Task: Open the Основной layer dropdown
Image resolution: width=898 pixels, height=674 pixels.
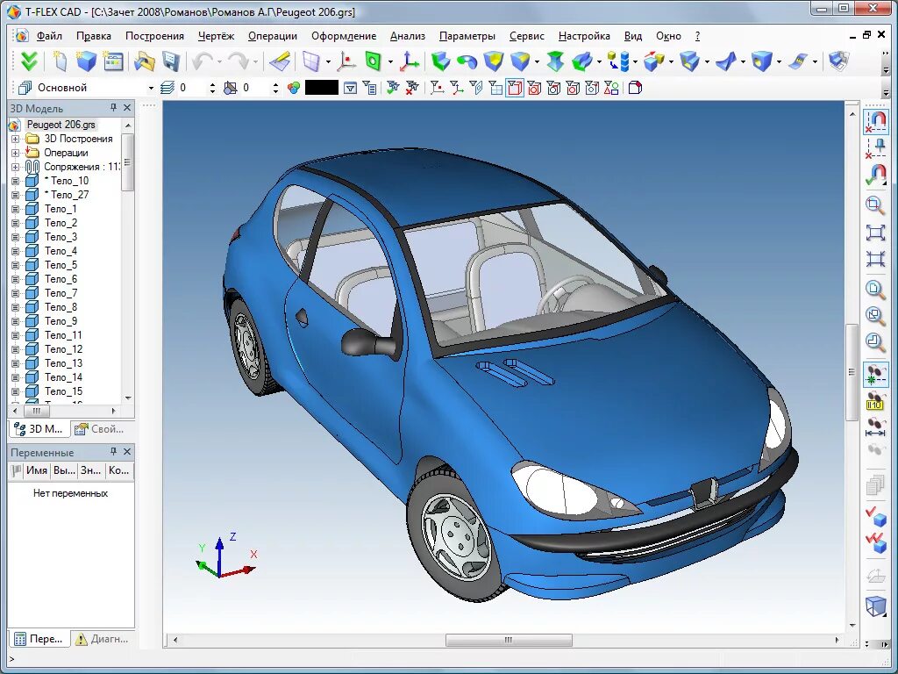Action: pos(151,89)
